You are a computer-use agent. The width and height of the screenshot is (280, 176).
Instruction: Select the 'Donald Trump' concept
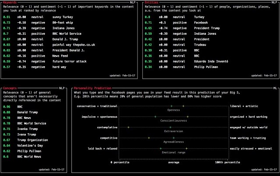[28, 112]
